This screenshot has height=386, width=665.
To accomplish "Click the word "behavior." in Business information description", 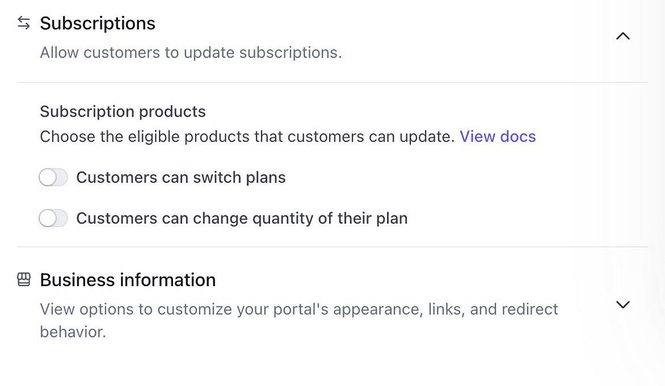I will tap(73, 331).
